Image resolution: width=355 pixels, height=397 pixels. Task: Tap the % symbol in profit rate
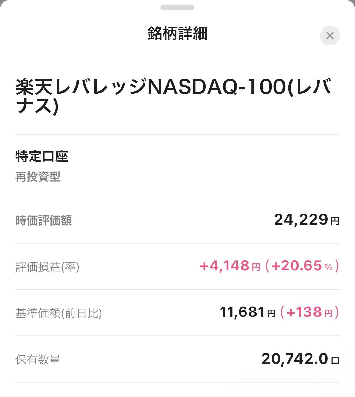point(328,268)
